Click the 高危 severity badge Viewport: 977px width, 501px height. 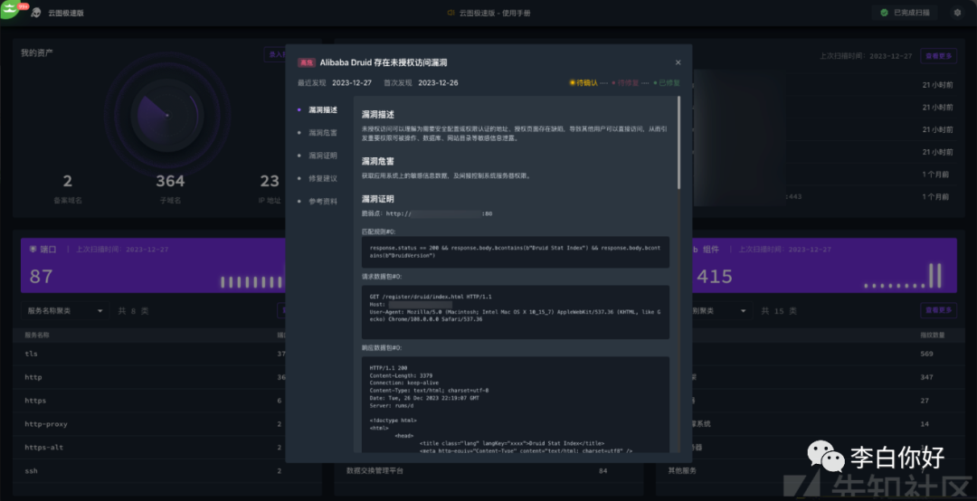(306, 63)
